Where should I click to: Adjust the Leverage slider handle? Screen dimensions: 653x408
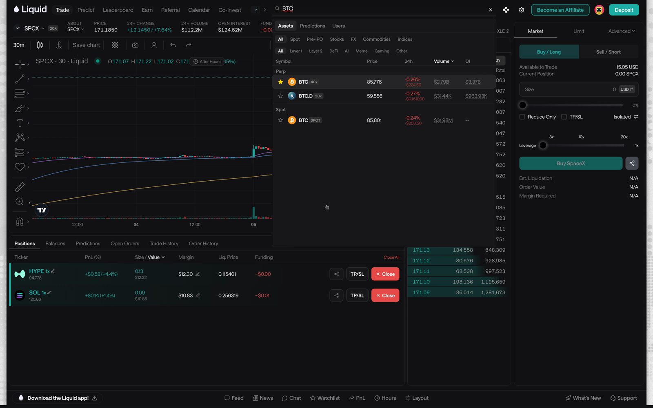[x=543, y=145]
